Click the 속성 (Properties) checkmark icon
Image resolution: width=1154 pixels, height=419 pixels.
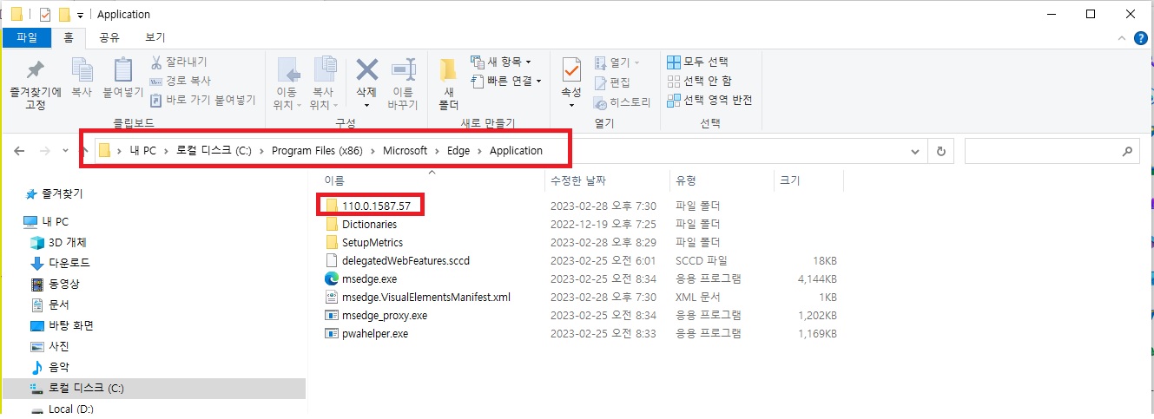tap(571, 69)
